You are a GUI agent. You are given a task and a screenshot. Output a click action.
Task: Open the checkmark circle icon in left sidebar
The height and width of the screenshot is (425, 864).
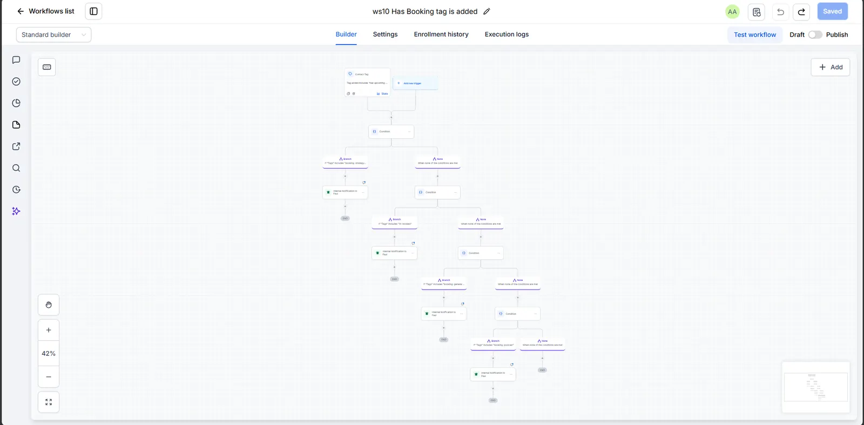[16, 82]
